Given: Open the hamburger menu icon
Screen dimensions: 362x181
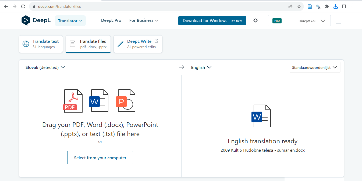Looking at the screenshot, I should click(x=338, y=21).
